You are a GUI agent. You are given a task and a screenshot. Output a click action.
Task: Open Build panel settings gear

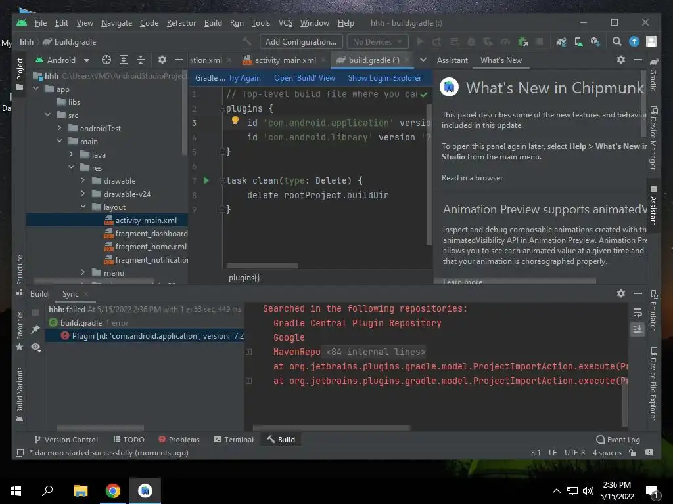[x=620, y=293]
